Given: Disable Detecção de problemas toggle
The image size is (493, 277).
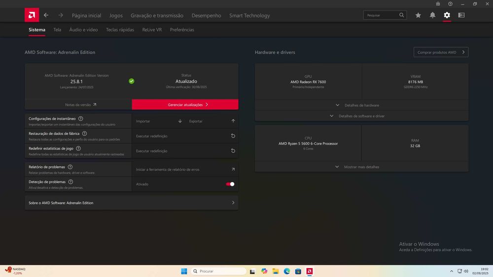Looking at the screenshot, I should [230, 184].
